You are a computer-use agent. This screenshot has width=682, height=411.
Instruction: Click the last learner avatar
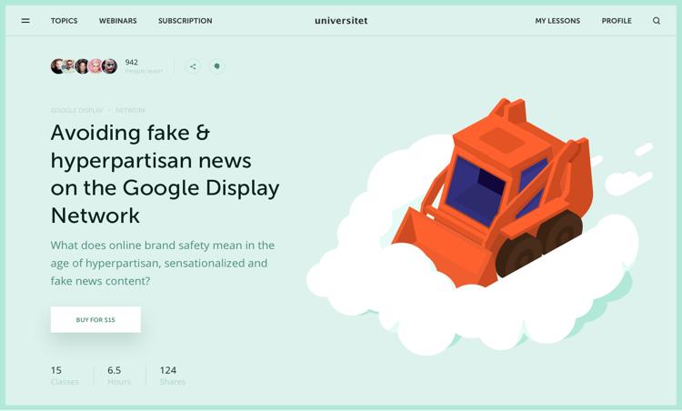tap(110, 66)
